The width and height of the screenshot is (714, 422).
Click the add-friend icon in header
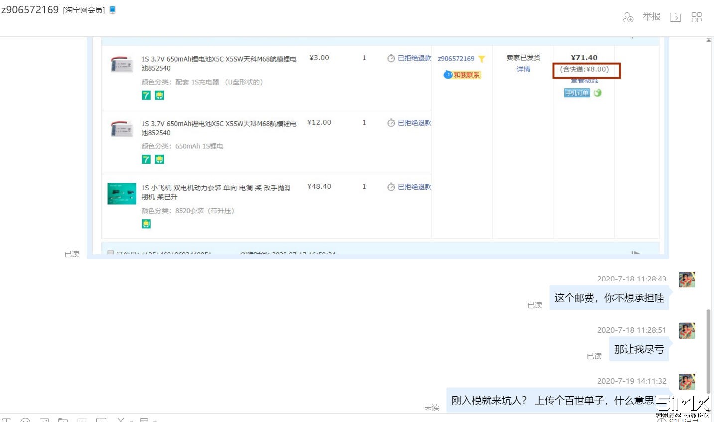pos(628,17)
